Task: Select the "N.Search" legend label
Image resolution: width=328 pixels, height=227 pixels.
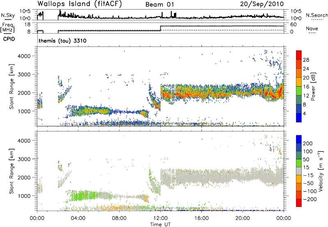Action: coord(317,15)
